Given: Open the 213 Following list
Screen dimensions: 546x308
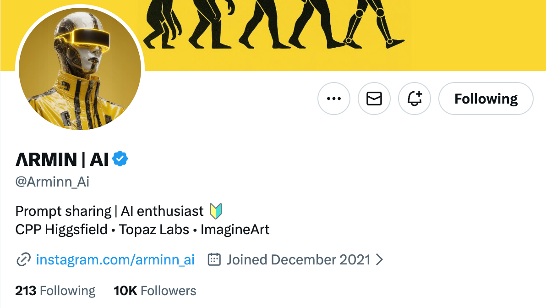Looking at the screenshot, I should pos(55,291).
